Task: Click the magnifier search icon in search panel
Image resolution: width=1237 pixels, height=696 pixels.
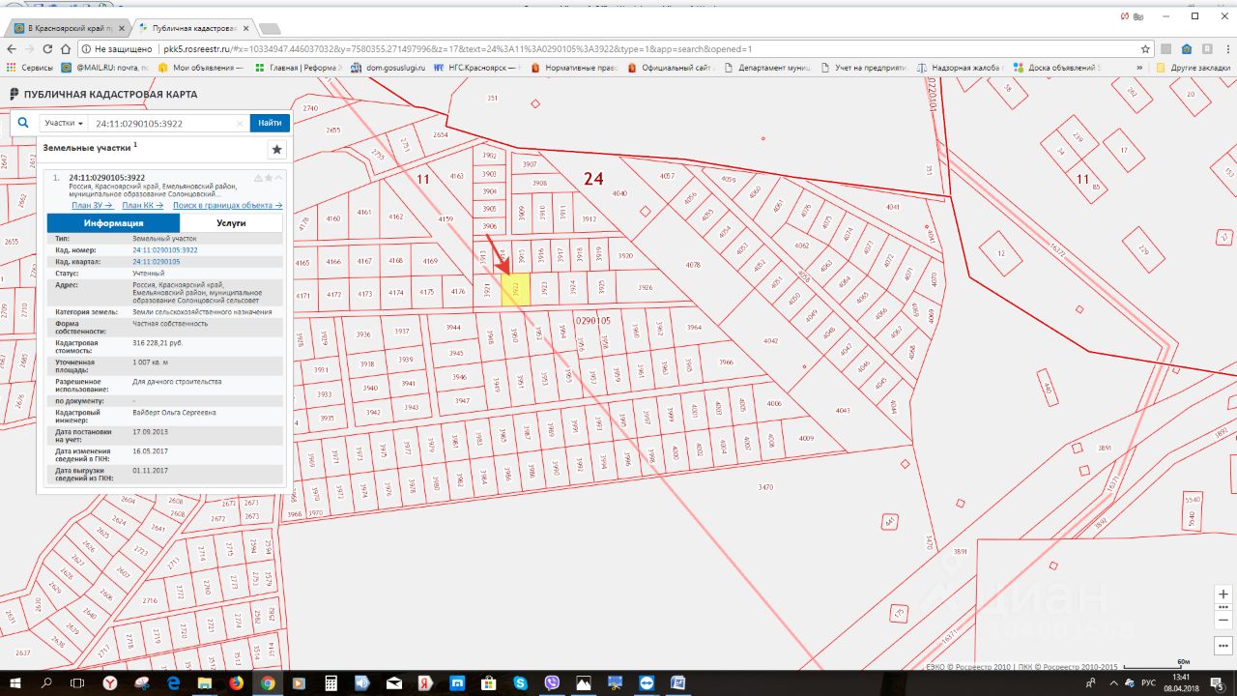Action: pyautogui.click(x=24, y=123)
